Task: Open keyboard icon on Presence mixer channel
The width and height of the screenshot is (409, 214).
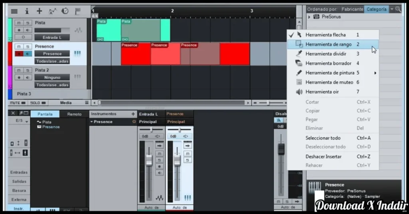Action: coord(188,198)
